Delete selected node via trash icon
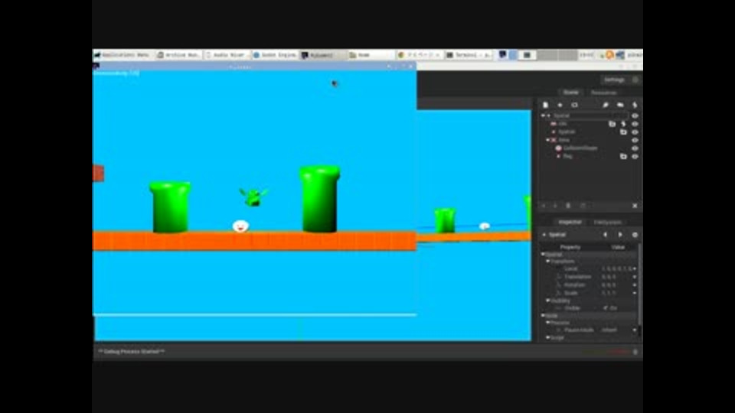 click(x=568, y=206)
